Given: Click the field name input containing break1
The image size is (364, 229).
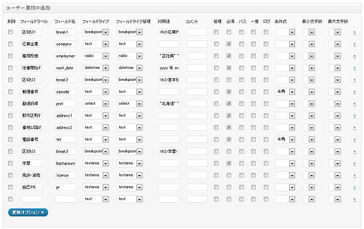Looking at the screenshot, I should click(x=65, y=32).
